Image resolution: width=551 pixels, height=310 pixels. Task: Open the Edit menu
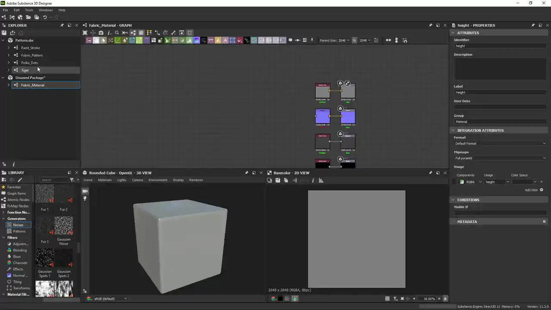[16, 10]
